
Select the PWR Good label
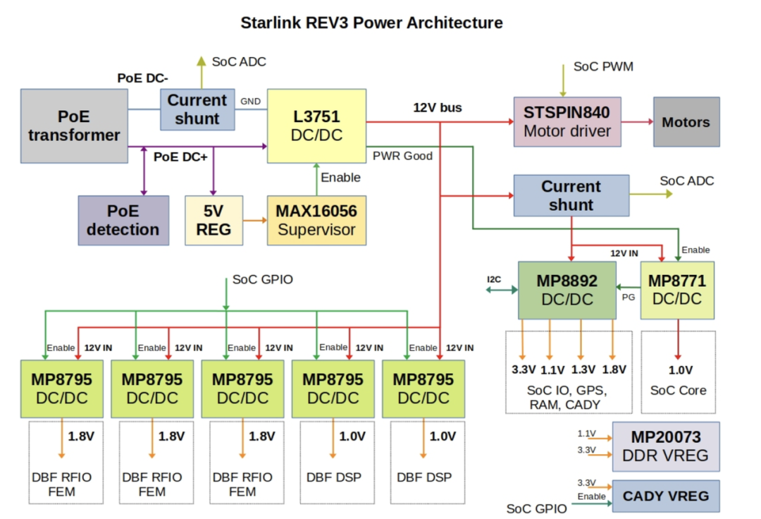pyautogui.click(x=402, y=156)
